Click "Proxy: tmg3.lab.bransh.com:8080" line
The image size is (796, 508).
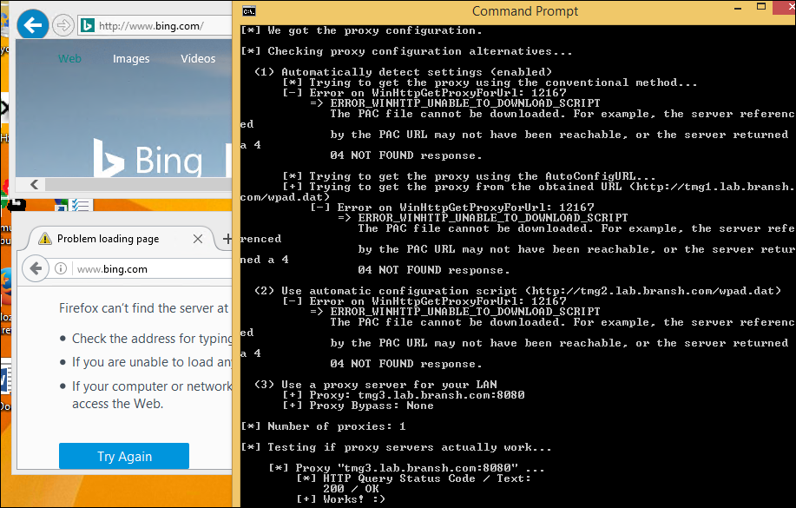[404, 395]
